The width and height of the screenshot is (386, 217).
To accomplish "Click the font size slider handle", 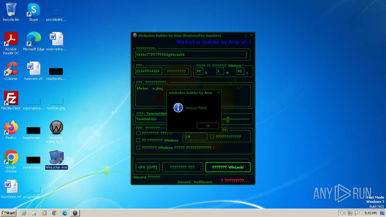I will tap(228, 119).
